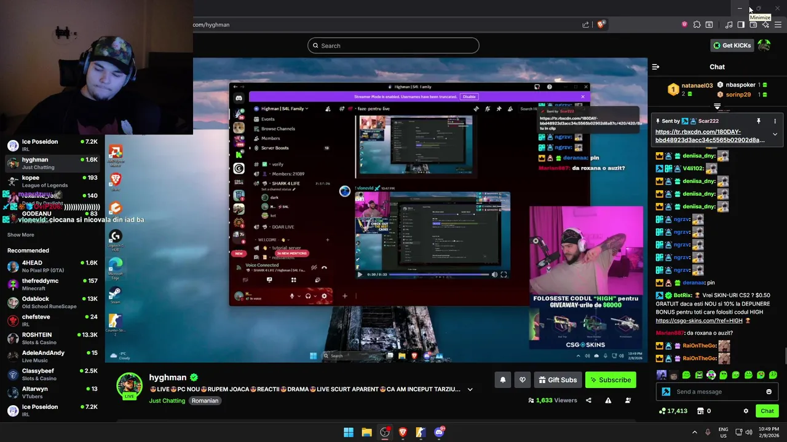Open the browser extensions puzzle icon
The image size is (787, 442).
(697, 25)
